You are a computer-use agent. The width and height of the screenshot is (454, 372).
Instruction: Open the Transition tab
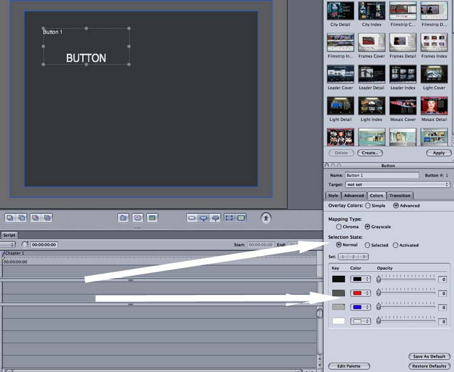[x=400, y=195]
